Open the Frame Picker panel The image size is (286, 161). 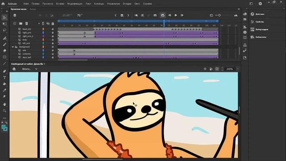(x=259, y=30)
